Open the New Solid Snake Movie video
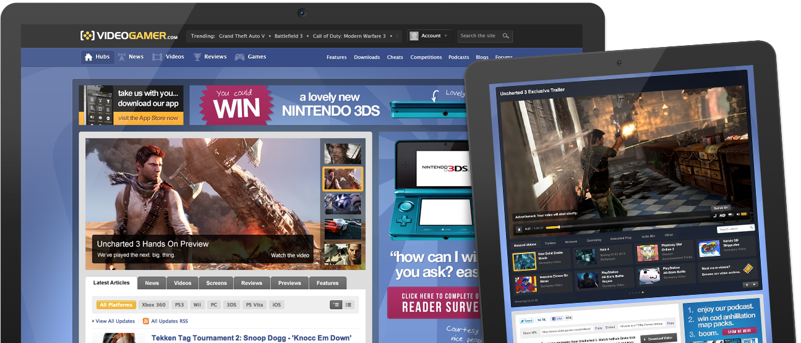The image size is (801, 343). click(x=524, y=261)
